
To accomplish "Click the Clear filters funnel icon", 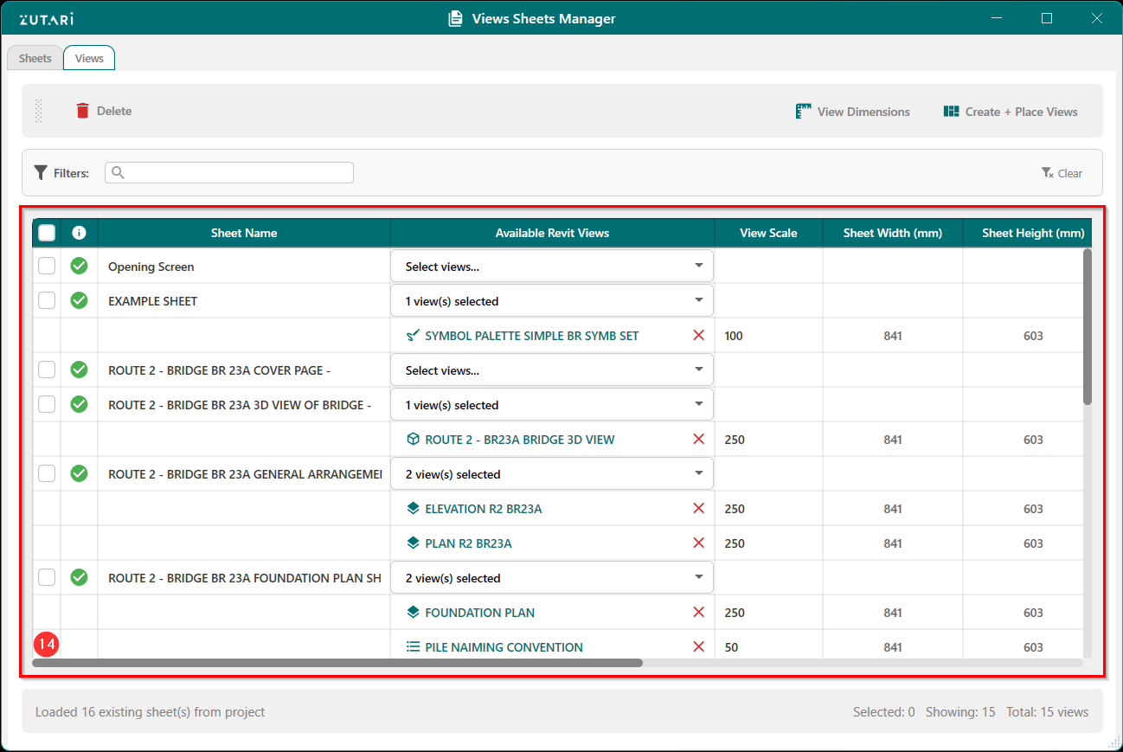I will (1047, 173).
